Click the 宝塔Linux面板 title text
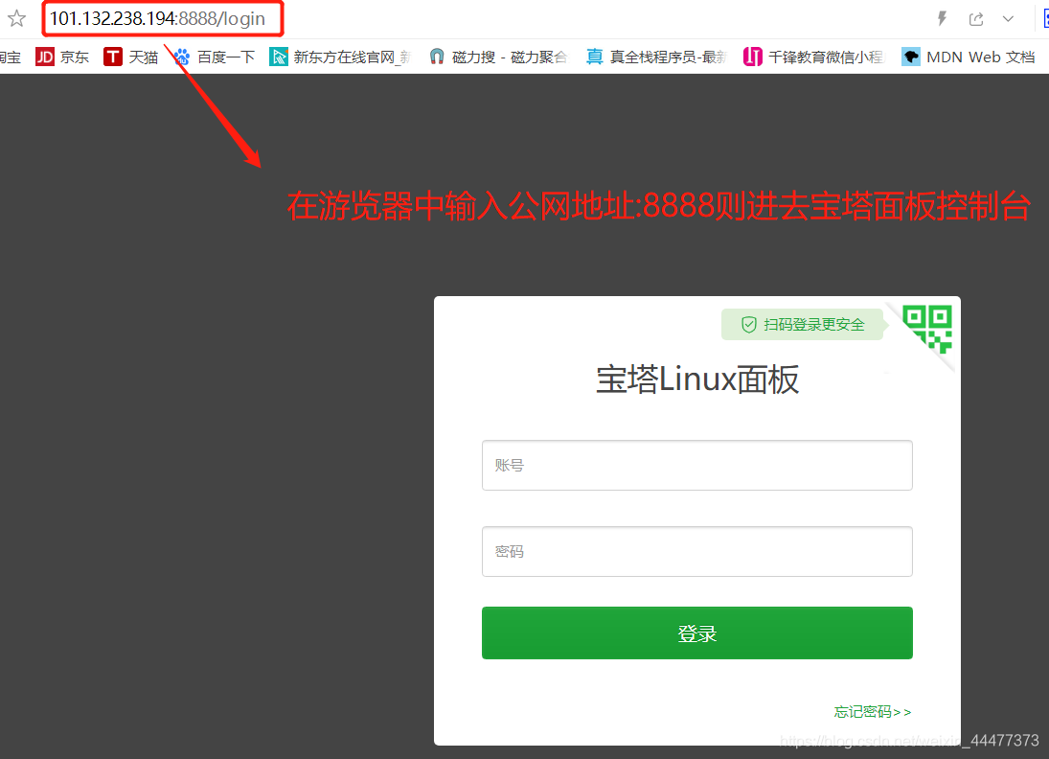This screenshot has height=759, width=1049. coord(697,379)
